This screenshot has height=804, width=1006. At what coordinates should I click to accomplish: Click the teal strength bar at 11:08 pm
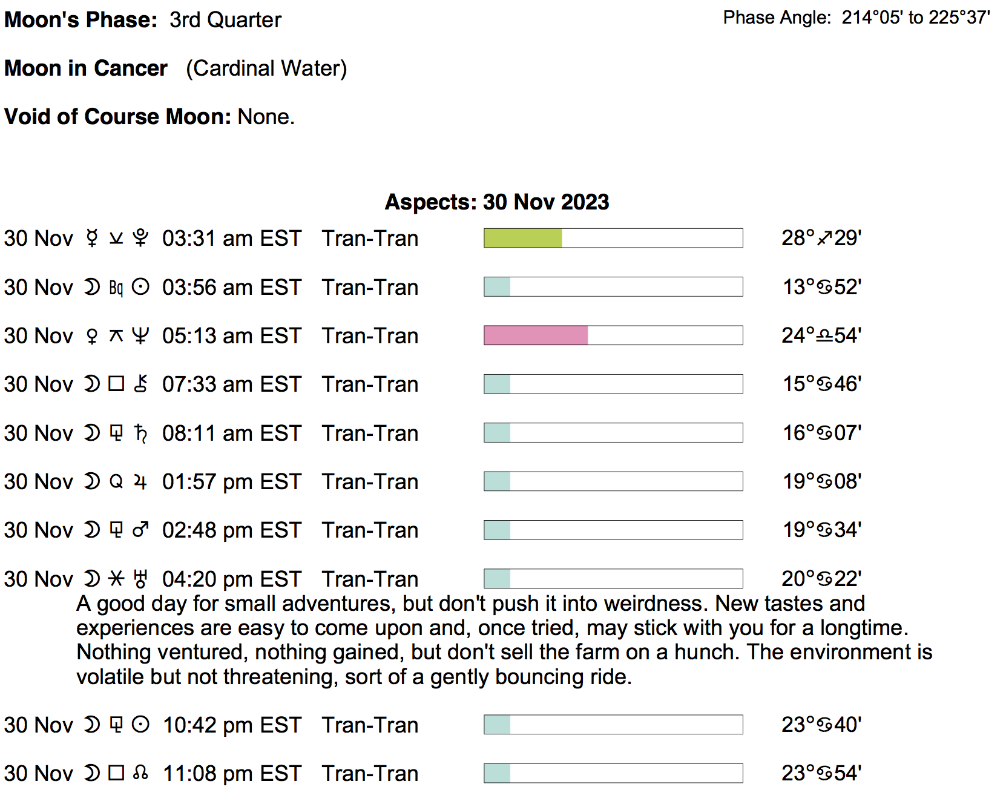(497, 773)
